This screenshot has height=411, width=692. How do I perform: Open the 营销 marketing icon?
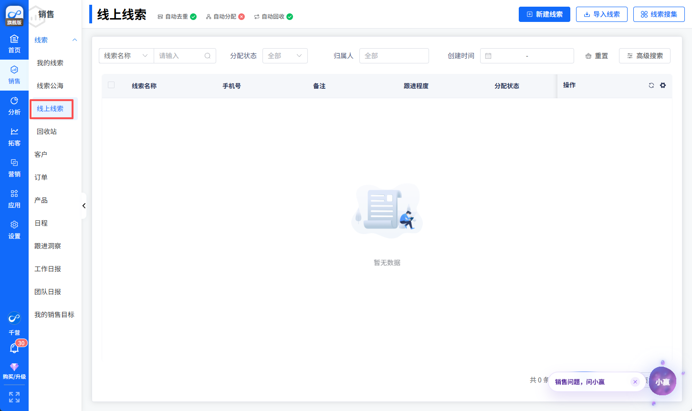point(14,168)
